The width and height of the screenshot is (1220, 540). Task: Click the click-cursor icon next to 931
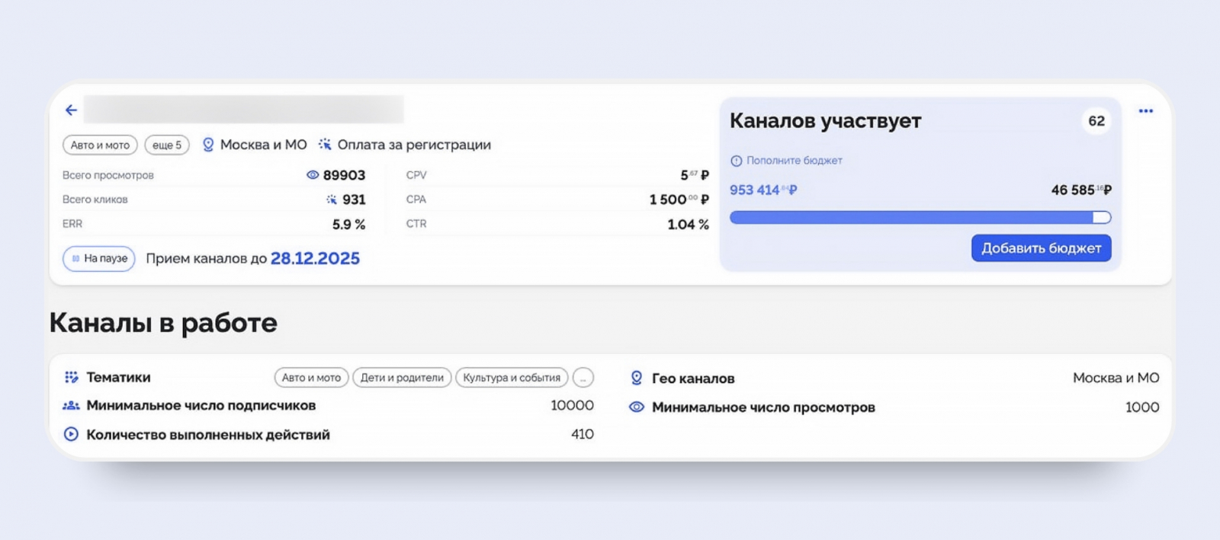tap(332, 200)
